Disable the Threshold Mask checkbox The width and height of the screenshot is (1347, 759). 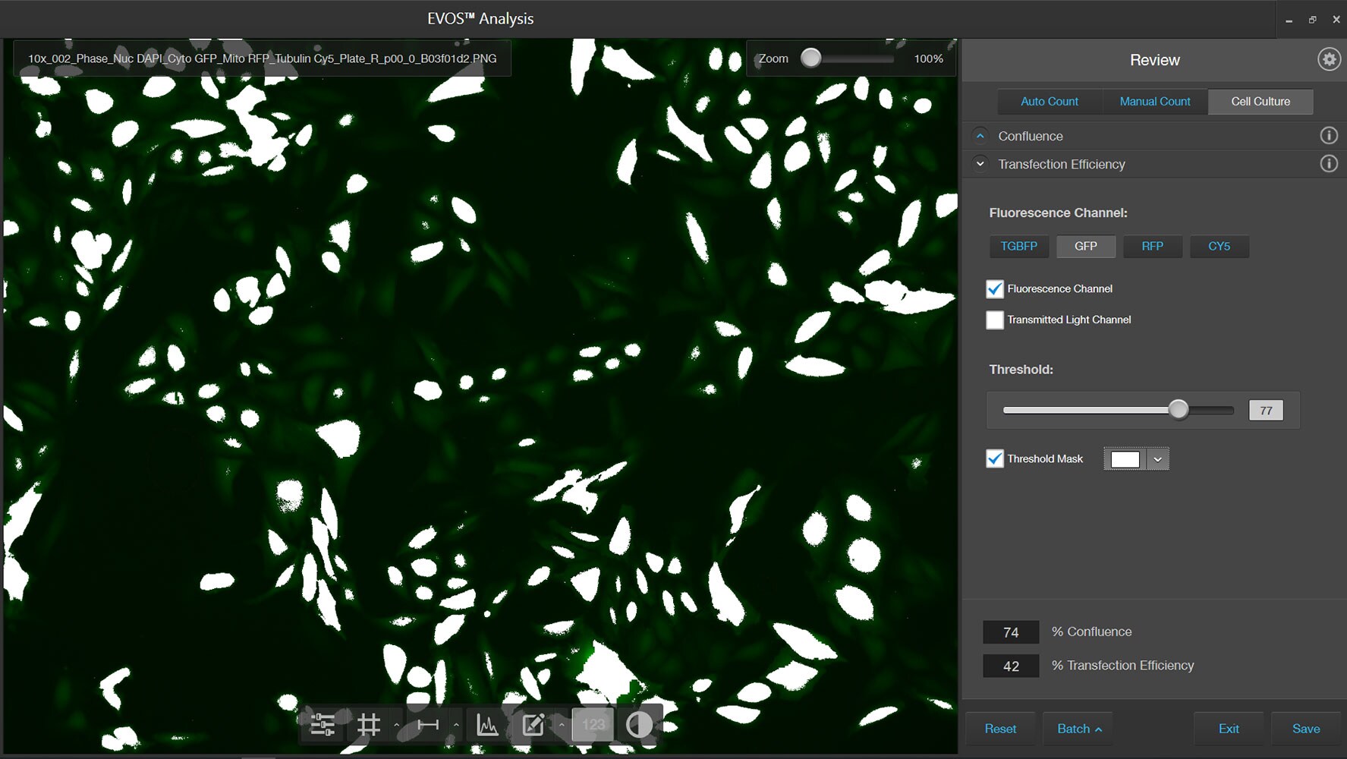coord(994,459)
